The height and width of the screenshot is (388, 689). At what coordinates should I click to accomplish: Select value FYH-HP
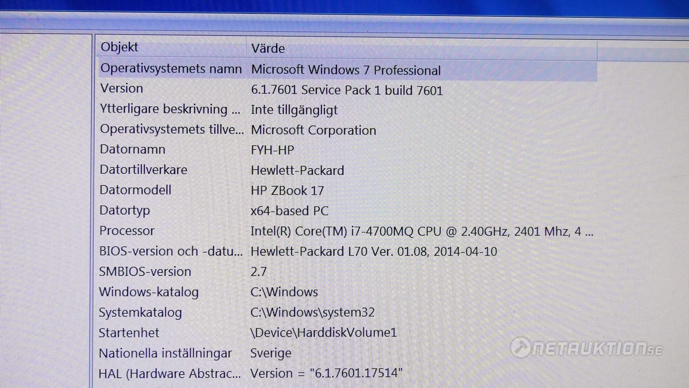pos(273,150)
